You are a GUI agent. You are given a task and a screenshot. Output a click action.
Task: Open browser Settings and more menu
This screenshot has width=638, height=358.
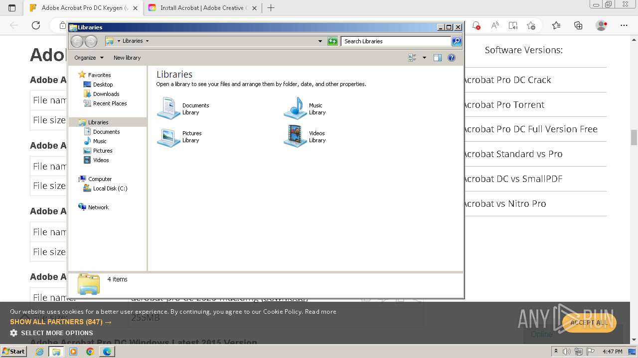[624, 25]
